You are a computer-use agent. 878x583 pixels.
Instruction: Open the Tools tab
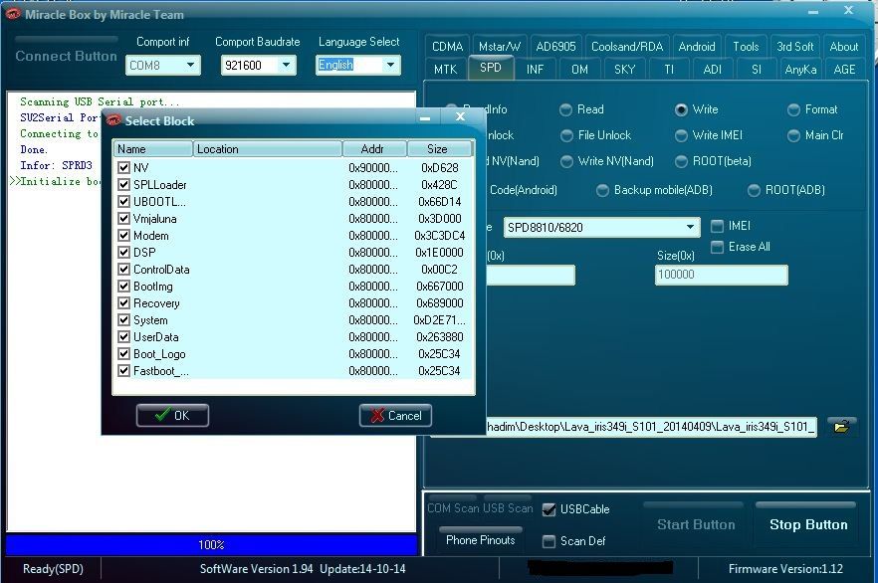746,47
